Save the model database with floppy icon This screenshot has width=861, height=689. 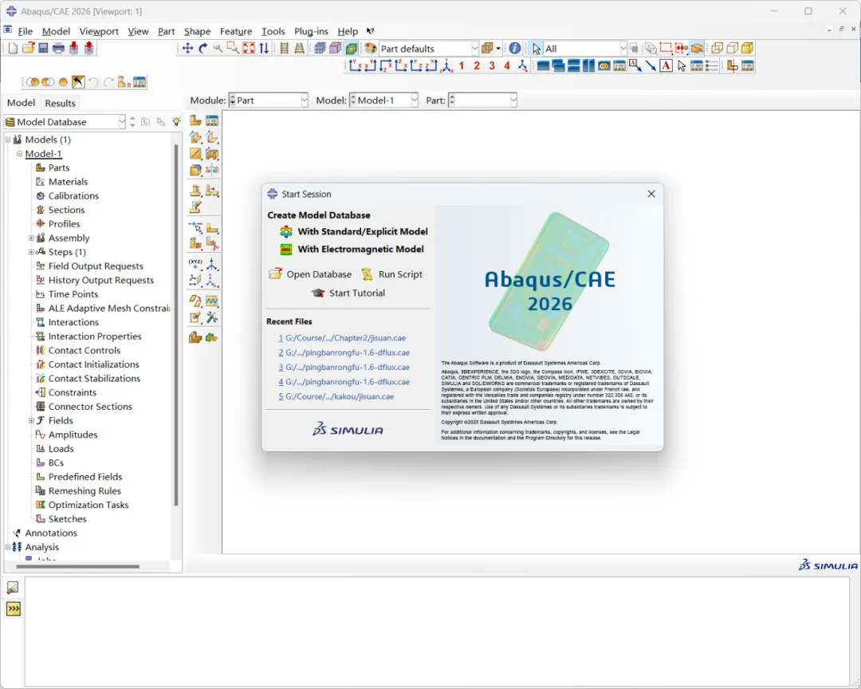pyautogui.click(x=43, y=49)
